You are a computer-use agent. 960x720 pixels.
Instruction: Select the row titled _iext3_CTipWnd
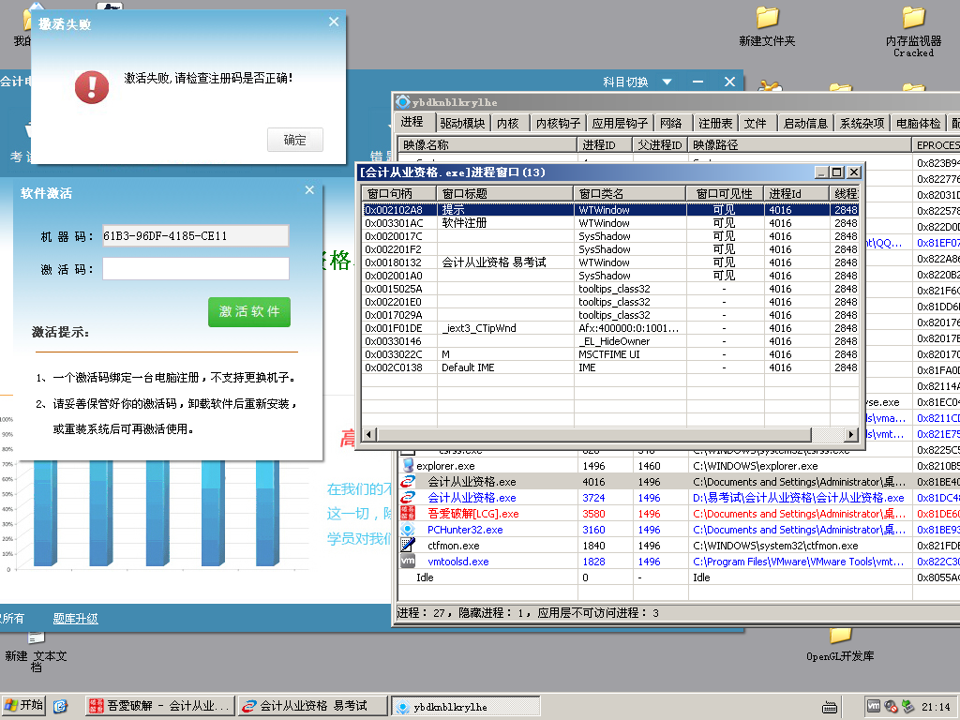coord(610,328)
